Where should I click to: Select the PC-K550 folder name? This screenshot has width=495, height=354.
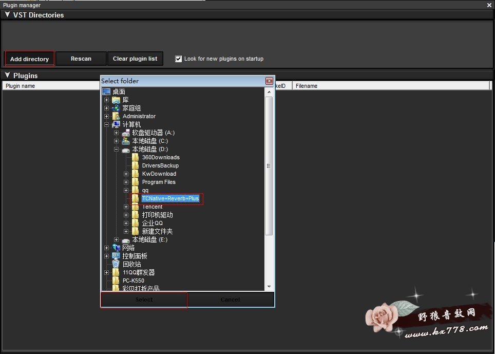(x=133, y=281)
